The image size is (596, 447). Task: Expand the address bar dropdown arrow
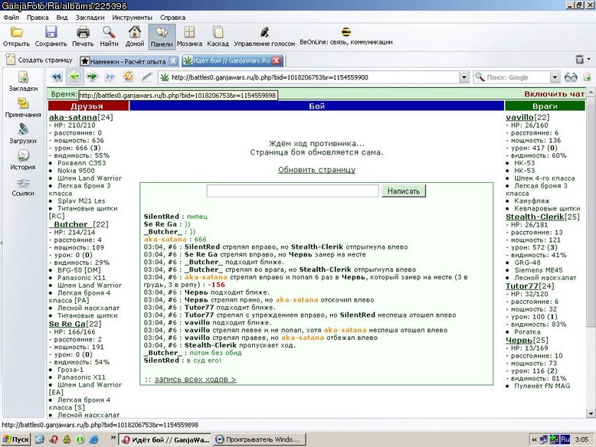click(463, 77)
